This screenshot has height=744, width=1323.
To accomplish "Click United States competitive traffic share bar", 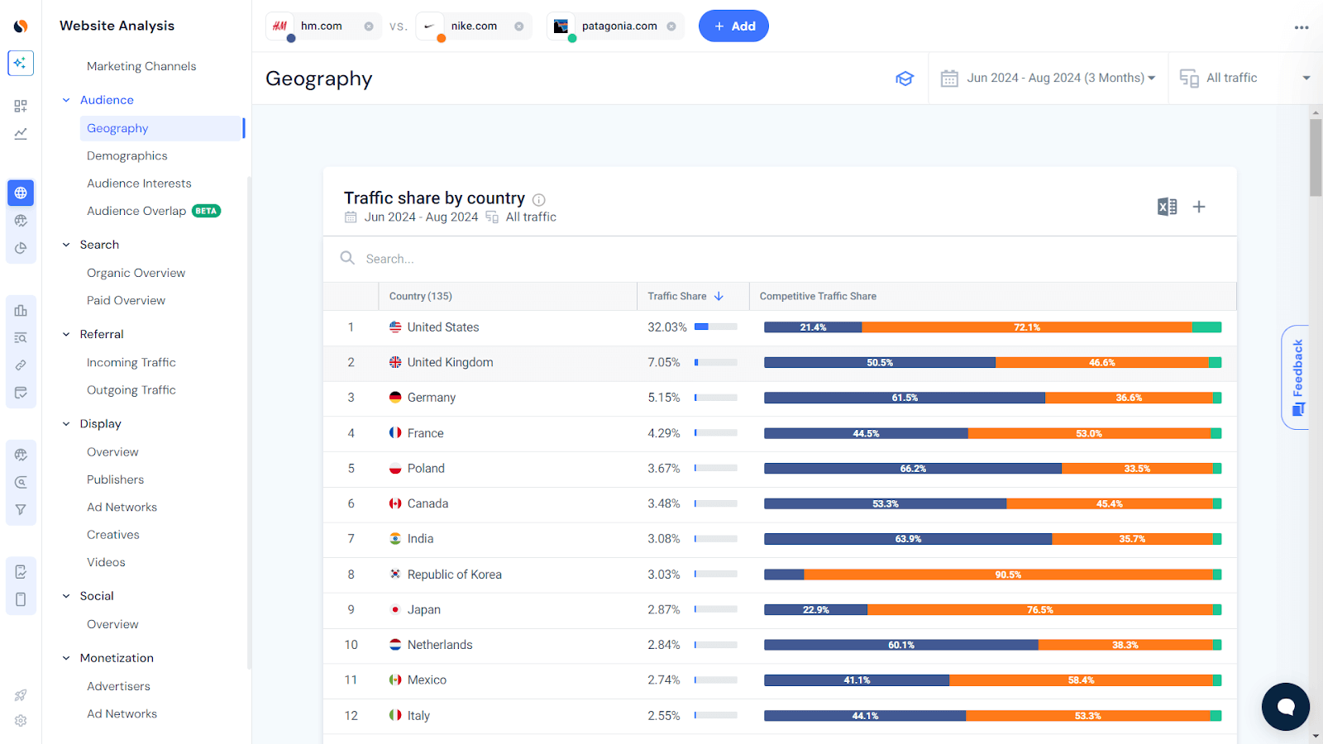I will [x=992, y=327].
